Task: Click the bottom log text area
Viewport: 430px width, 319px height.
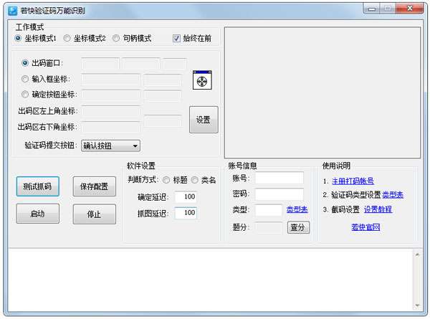Action: 210,280
